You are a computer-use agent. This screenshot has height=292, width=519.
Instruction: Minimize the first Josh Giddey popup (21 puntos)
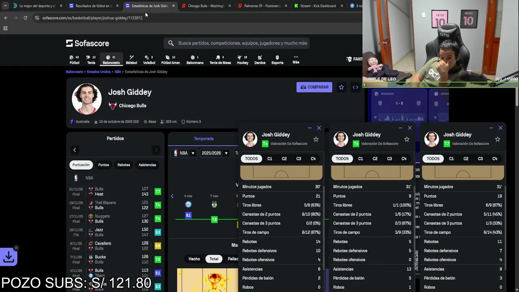click(309, 128)
